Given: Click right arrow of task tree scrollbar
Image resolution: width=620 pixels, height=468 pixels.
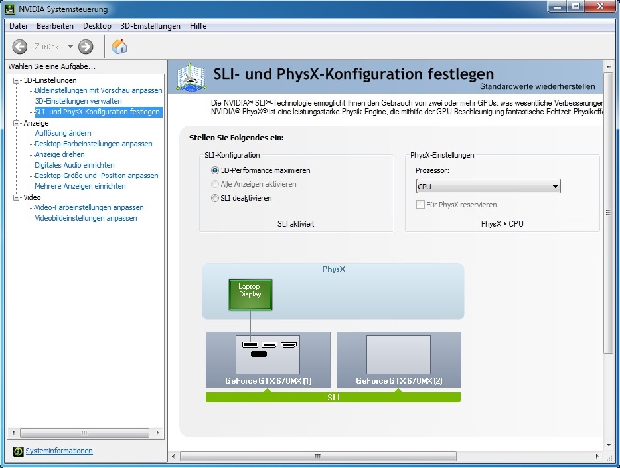Looking at the screenshot, I should [x=158, y=433].
